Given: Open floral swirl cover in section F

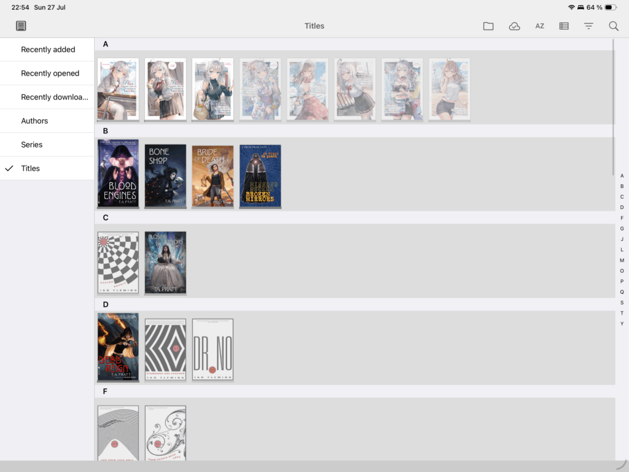Looking at the screenshot, I should pyautogui.click(x=165, y=433).
